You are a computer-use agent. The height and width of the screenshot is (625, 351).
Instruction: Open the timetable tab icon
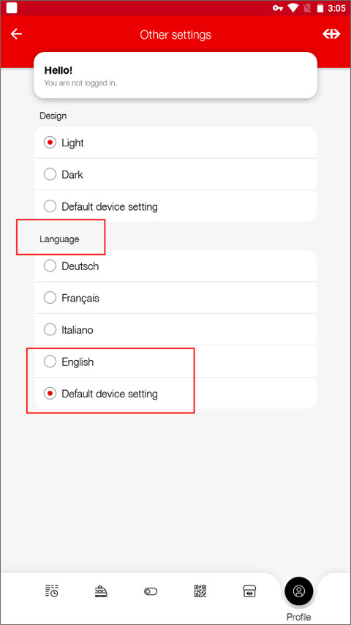52,591
